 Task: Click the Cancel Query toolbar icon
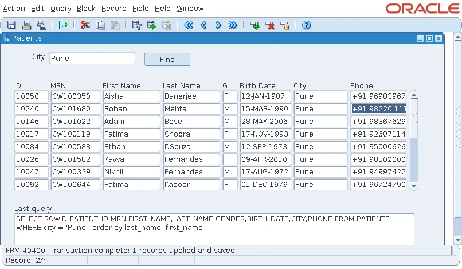tap(166, 25)
